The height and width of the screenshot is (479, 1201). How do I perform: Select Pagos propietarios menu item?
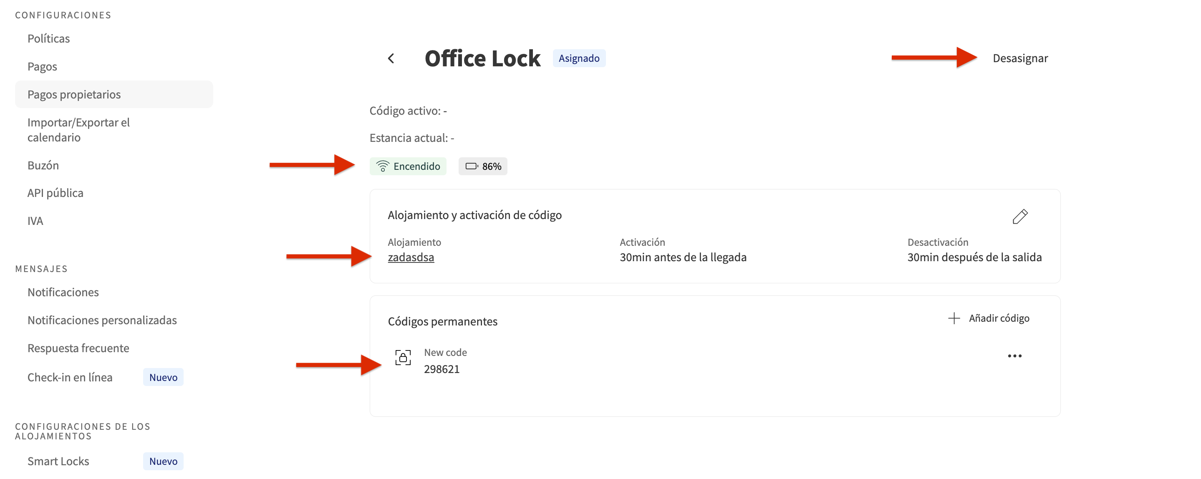point(74,95)
